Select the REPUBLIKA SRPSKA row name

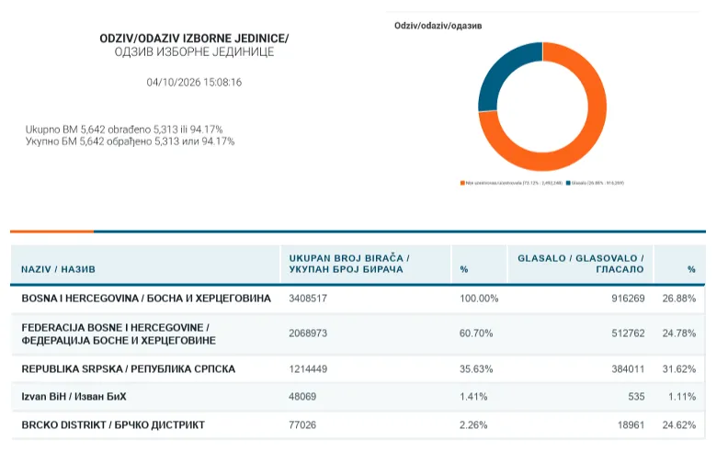(128, 369)
